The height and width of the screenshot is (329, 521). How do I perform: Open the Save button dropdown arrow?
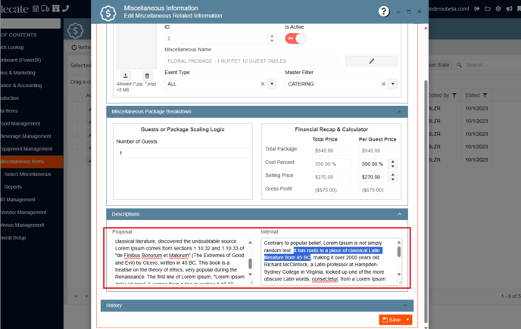click(x=407, y=320)
